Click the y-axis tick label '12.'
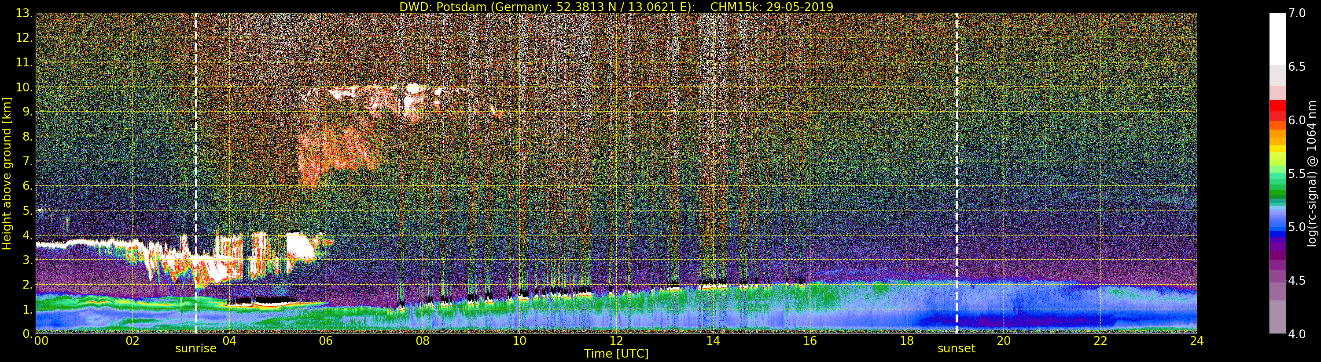 click(24, 38)
